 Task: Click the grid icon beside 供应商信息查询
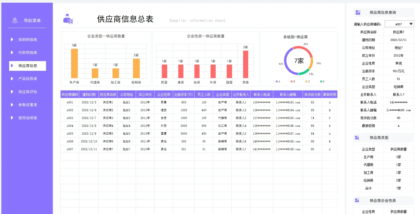[358, 12]
